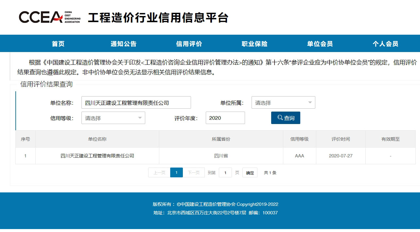Viewport: 420px width, 232px height.
Task: Select the 四川天正建设工程管理有限责任公司 table cell
Action: [x=97, y=156]
